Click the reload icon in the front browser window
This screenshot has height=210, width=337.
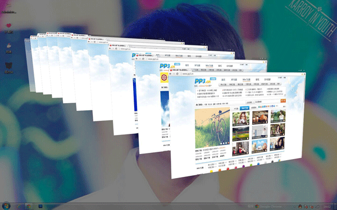click(177, 74)
